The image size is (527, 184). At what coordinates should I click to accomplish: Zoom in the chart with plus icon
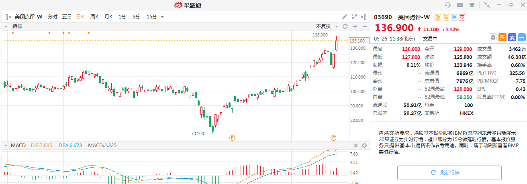(x=355, y=26)
